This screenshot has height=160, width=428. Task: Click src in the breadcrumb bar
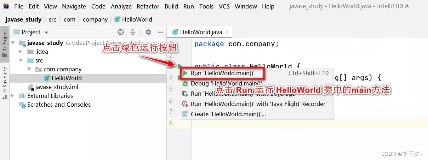(52, 19)
